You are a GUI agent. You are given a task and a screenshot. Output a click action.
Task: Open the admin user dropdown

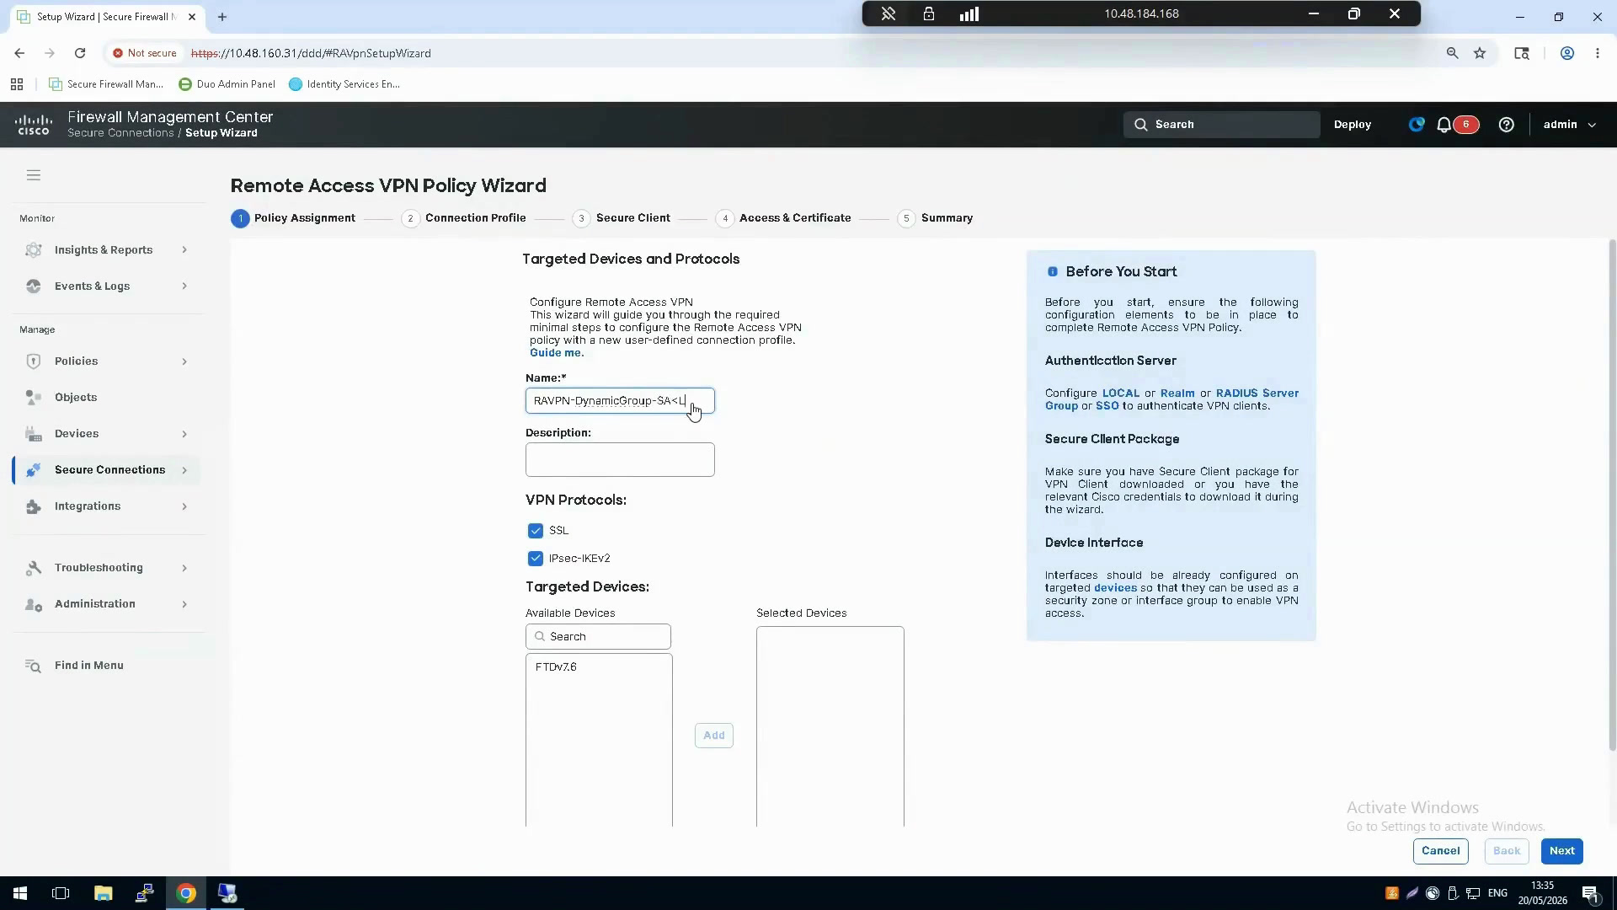click(1570, 125)
